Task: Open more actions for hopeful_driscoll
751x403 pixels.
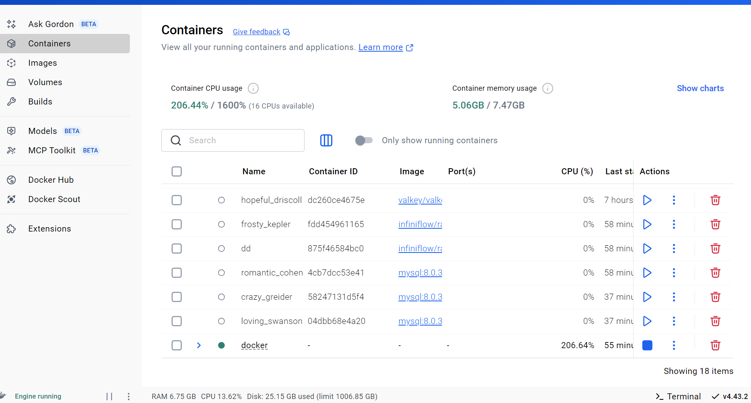Action: point(674,200)
